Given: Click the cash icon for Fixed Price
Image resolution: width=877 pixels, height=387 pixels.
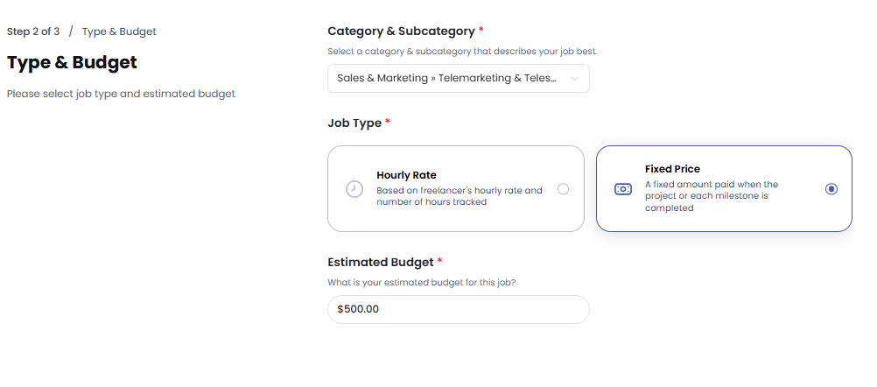Looking at the screenshot, I should [x=623, y=189].
